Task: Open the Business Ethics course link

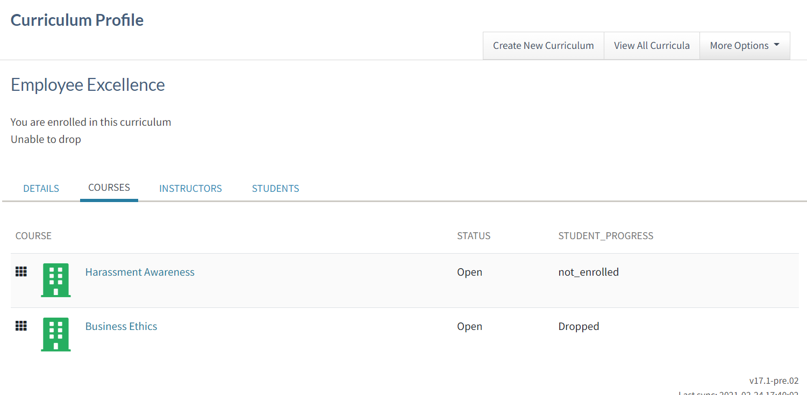Action: click(121, 326)
